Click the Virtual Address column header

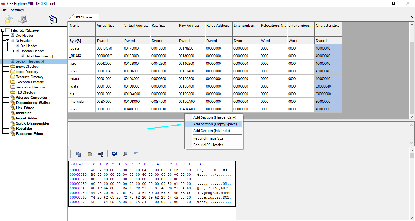[137, 26]
